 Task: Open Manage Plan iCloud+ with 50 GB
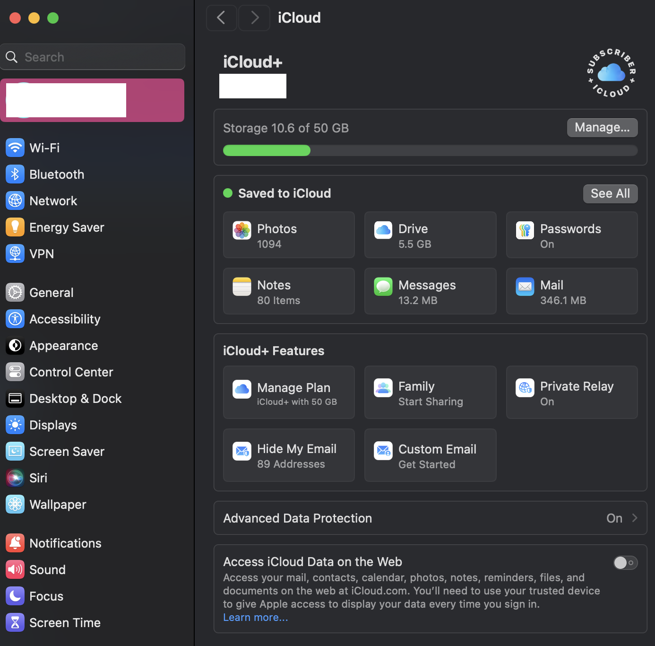(289, 392)
